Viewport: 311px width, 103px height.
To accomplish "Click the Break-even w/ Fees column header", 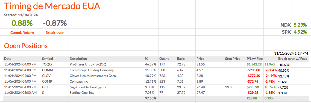I will [x=293, y=59].
